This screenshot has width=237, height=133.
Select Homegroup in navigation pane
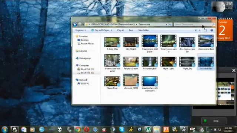pos(83,58)
